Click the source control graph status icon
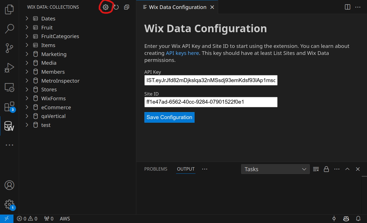Screen dimensions: 367x223 334,219
